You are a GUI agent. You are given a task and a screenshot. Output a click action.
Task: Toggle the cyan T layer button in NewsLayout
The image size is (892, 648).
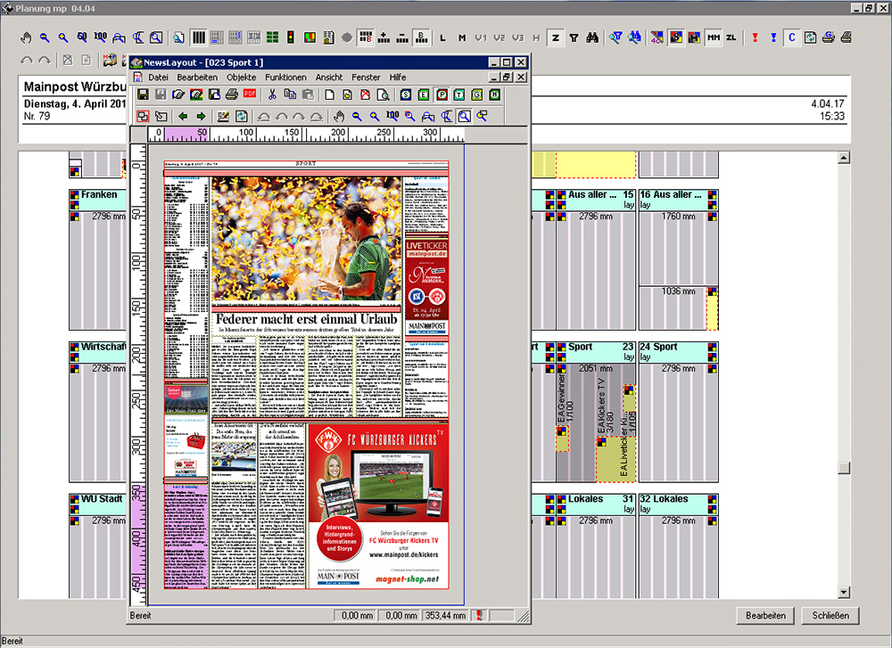[459, 94]
